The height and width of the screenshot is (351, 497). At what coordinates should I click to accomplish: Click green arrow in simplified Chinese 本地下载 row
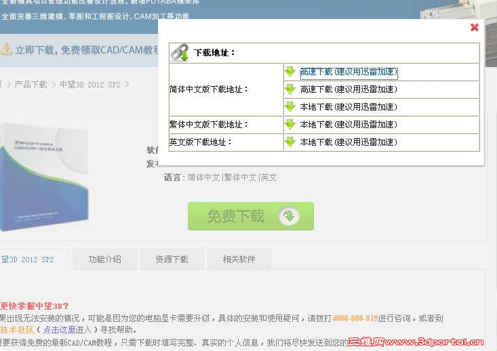(x=290, y=107)
